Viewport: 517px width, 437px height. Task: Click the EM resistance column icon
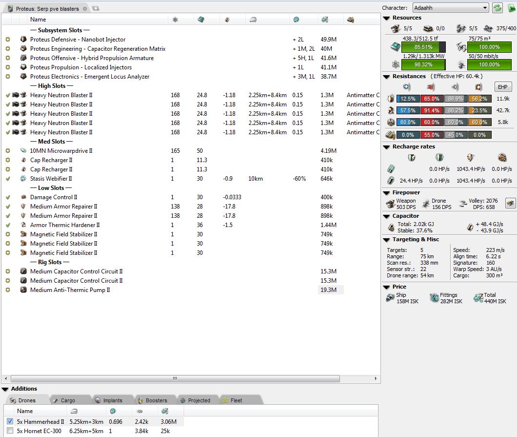[407, 87]
